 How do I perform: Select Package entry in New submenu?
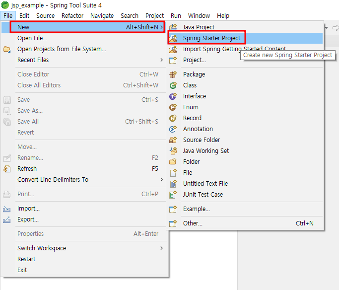point(245,74)
